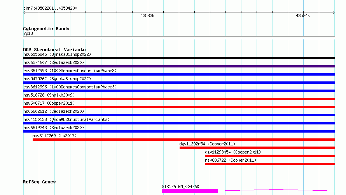
Task: Click the magenta STK17A intron line
Action: coord(276,190)
